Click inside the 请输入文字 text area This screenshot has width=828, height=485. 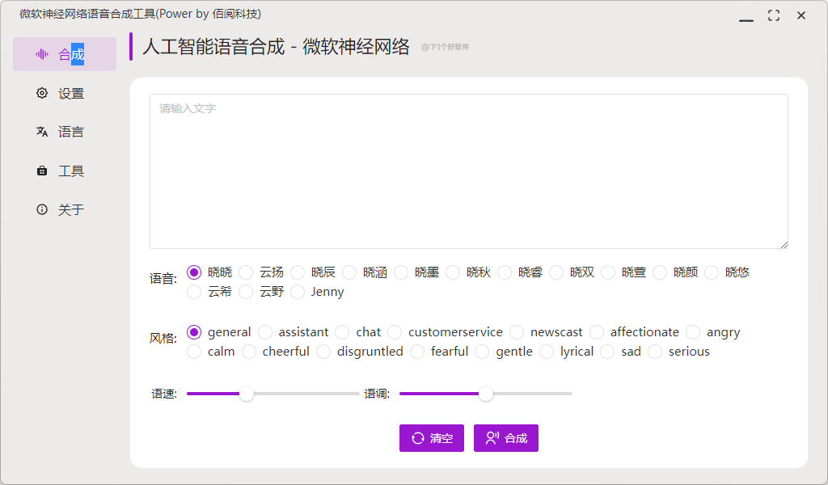[468, 171]
